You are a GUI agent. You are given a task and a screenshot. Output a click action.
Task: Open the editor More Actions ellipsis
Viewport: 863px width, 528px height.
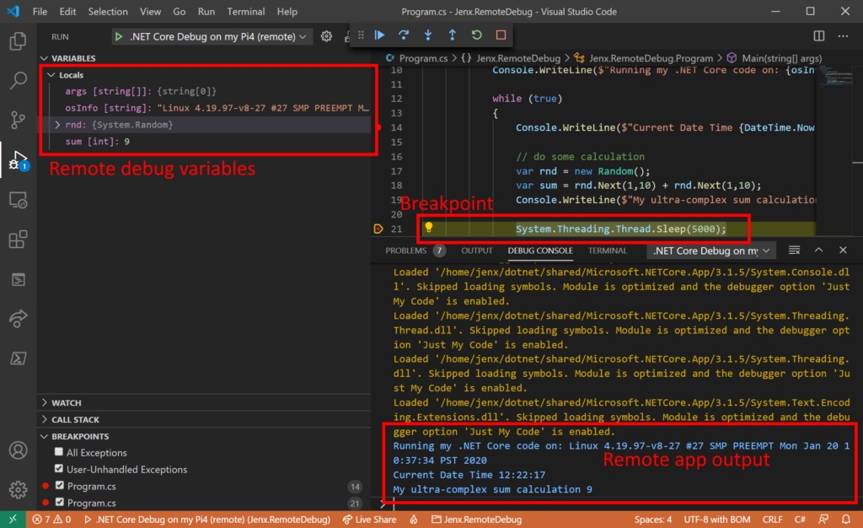843,35
